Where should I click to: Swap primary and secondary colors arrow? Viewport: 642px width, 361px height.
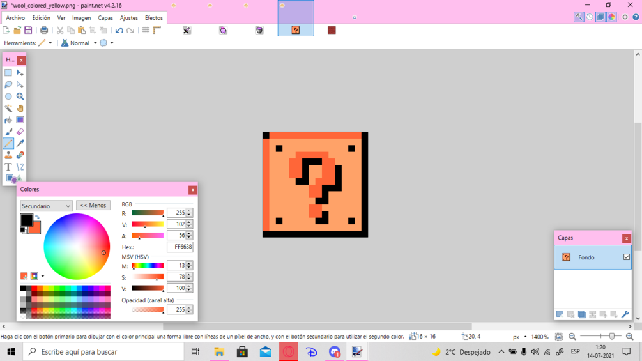37,217
